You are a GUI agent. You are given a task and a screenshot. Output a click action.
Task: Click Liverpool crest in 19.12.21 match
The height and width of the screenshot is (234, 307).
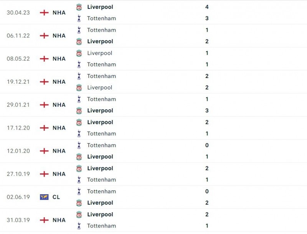pos(79,88)
